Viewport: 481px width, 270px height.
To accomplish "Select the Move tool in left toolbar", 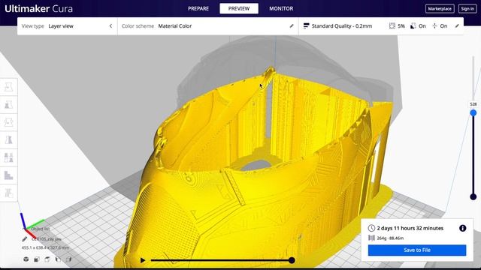I will click(8, 87).
